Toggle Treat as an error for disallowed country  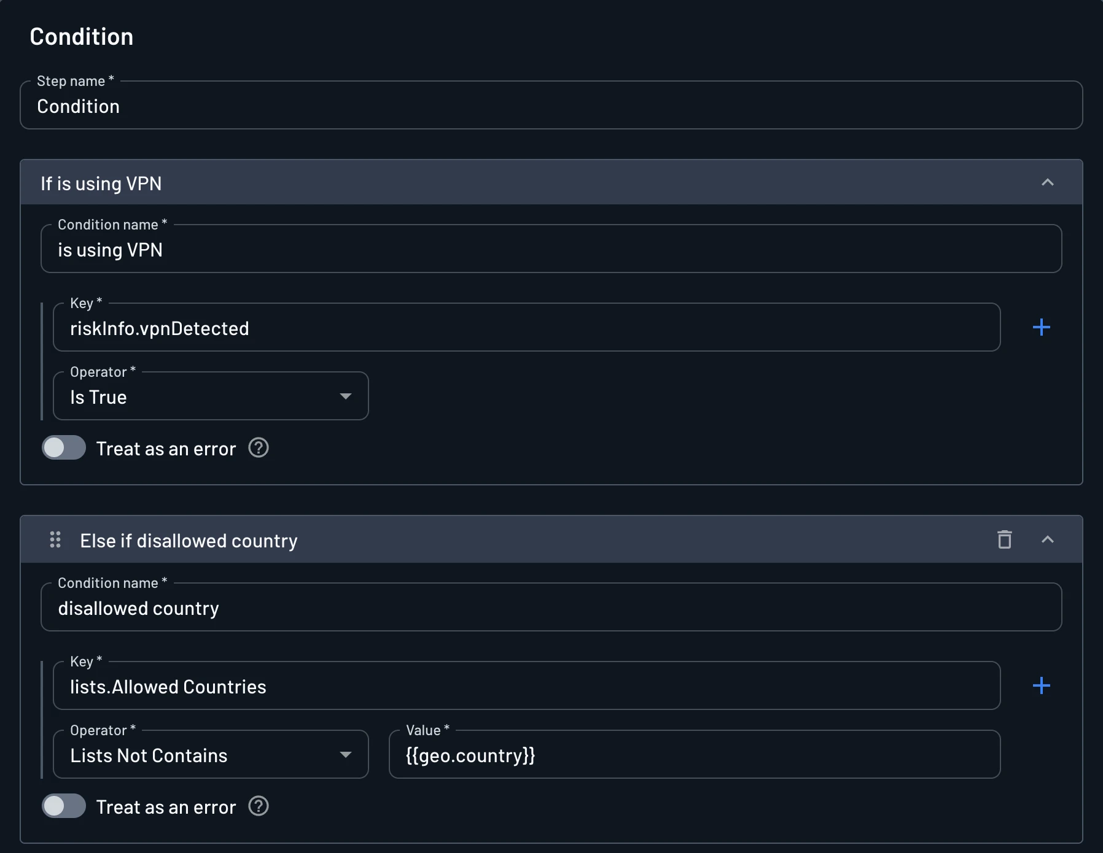pos(64,806)
